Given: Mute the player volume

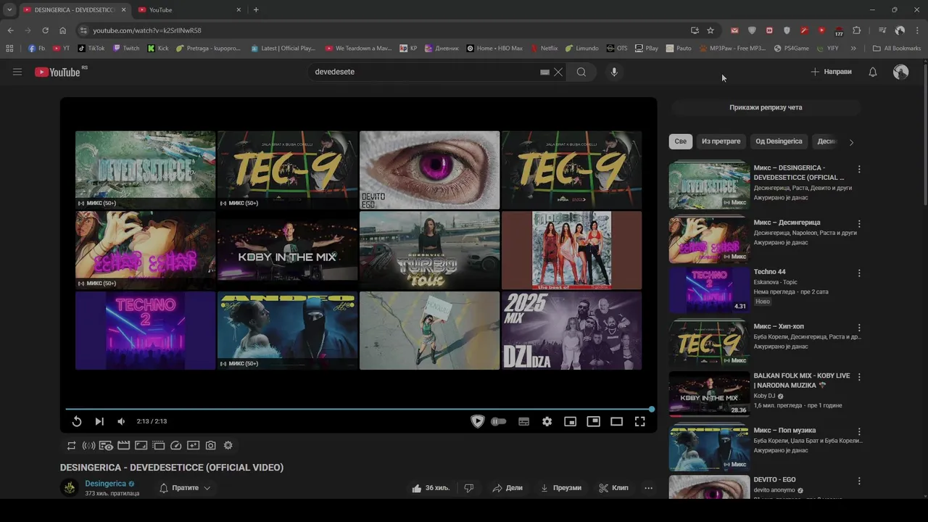Looking at the screenshot, I should coord(121,421).
